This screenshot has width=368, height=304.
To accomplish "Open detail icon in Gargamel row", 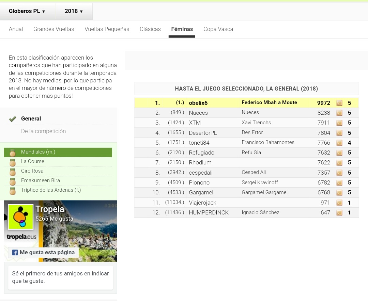I will pos(339,193).
